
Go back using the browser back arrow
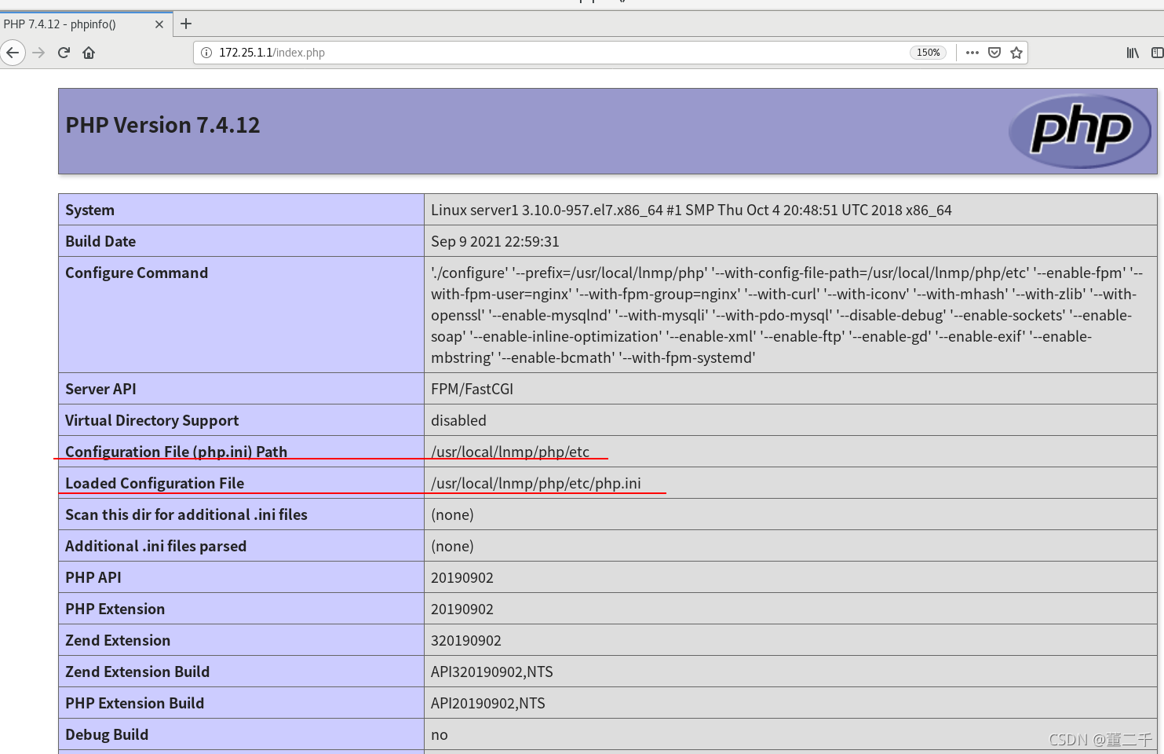(13, 53)
